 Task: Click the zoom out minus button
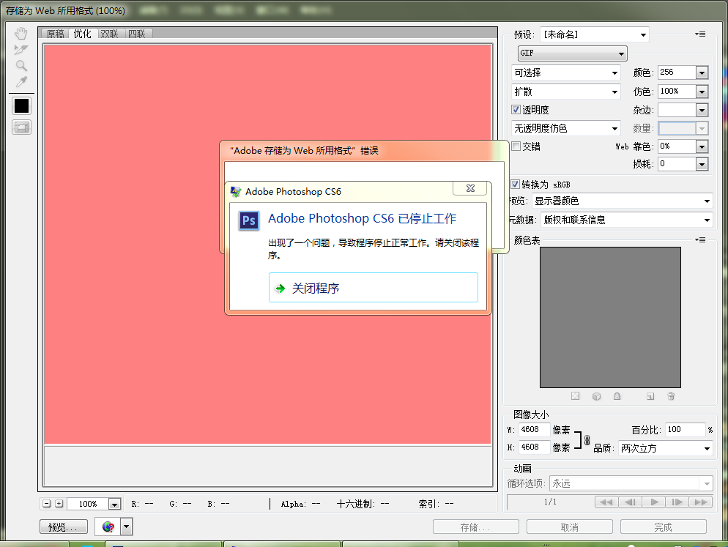click(x=46, y=503)
